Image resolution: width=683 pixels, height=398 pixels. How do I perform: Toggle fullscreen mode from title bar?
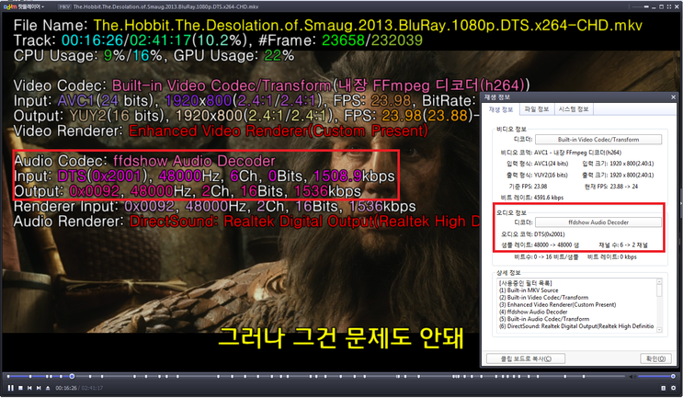668,6
